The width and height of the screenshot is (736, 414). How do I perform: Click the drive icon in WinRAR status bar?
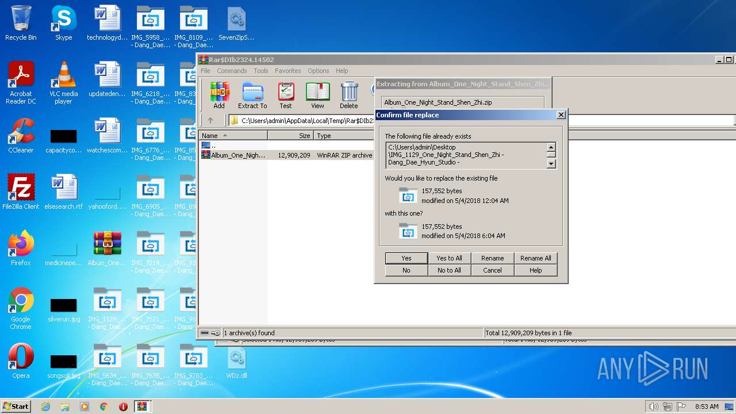tap(205, 333)
